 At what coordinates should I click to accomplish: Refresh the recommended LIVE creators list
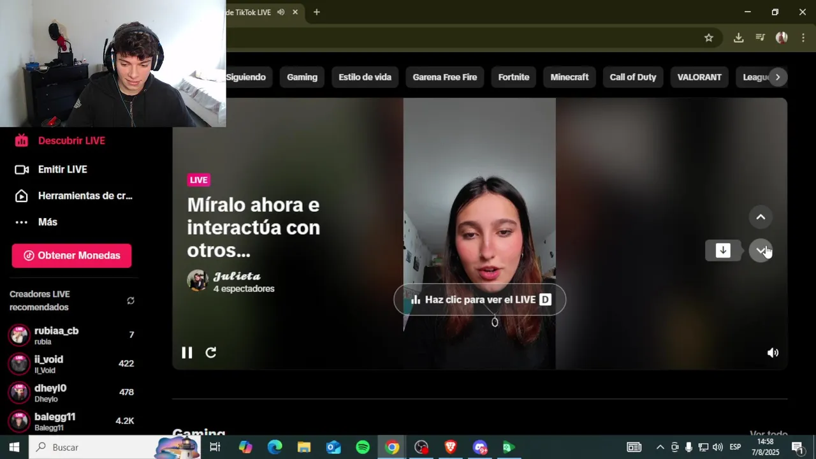[x=131, y=301]
